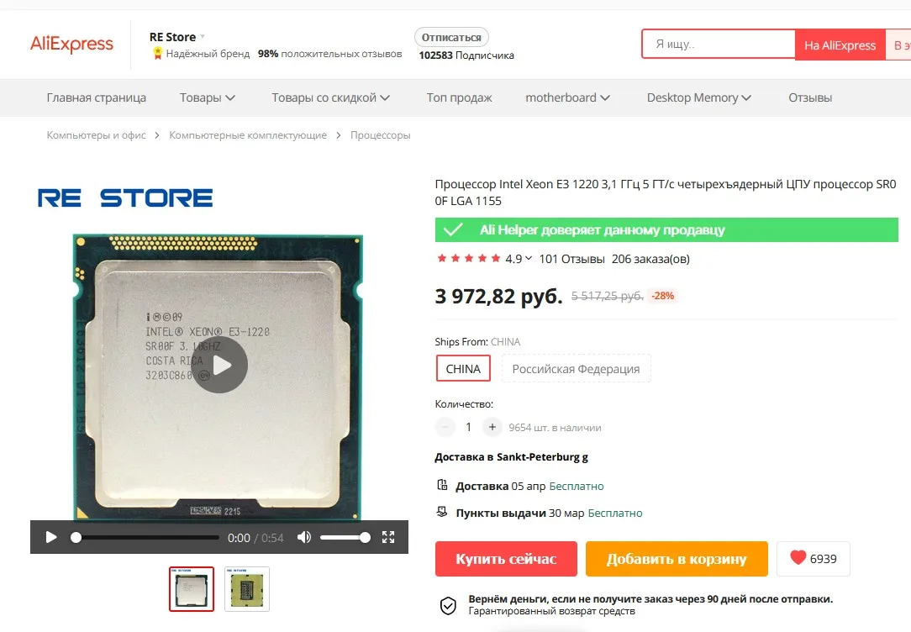
Task: Select CHINA as the shipping origin
Action: (463, 369)
